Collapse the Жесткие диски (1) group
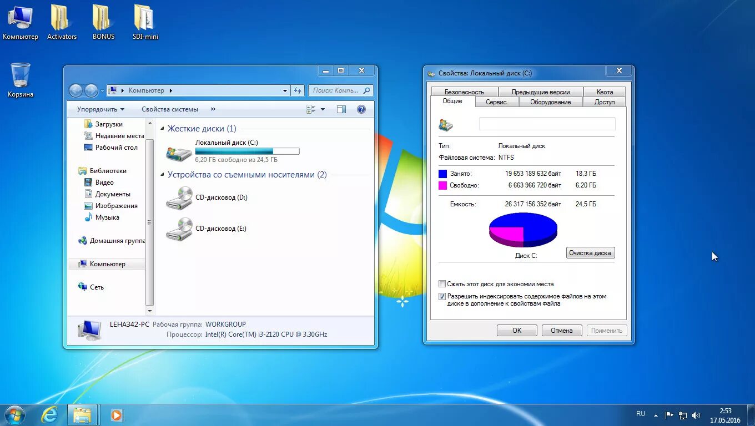The height and width of the screenshot is (426, 755). (x=163, y=129)
